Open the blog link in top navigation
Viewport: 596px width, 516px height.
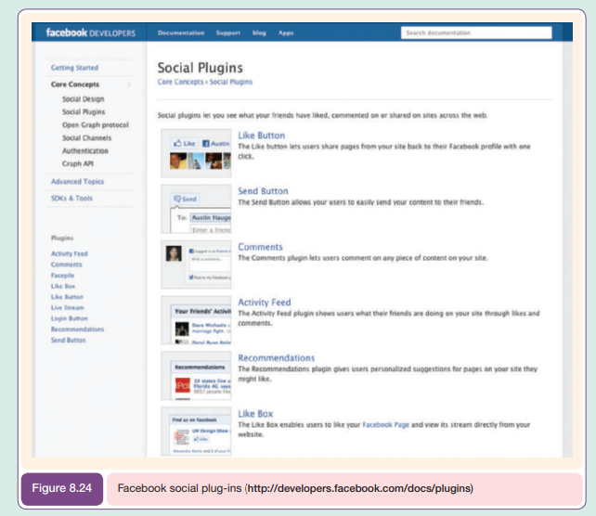pyautogui.click(x=259, y=32)
